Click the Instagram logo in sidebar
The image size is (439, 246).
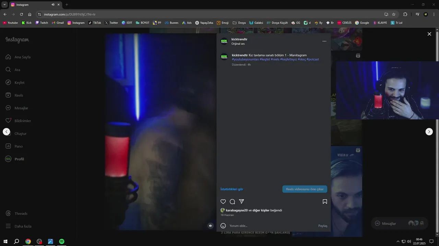tap(17, 40)
